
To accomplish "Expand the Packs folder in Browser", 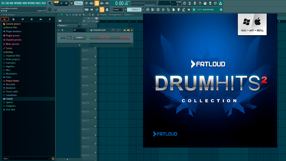I will (8, 77).
